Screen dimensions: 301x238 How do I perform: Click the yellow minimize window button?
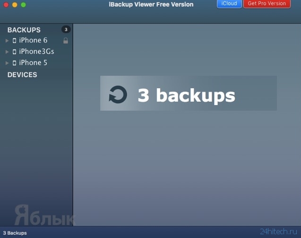[x=15, y=5]
